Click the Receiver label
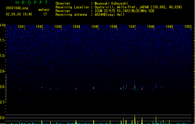The height and width of the screenshot is (124, 195). click(x=63, y=11)
